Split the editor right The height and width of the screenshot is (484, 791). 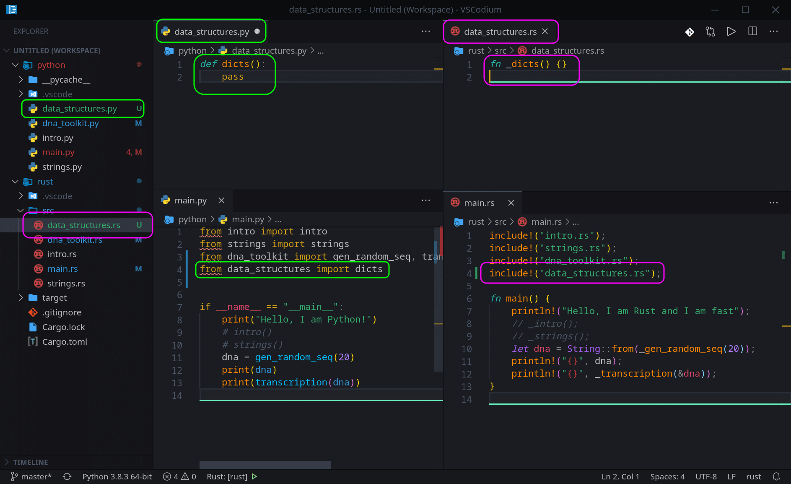tap(752, 32)
